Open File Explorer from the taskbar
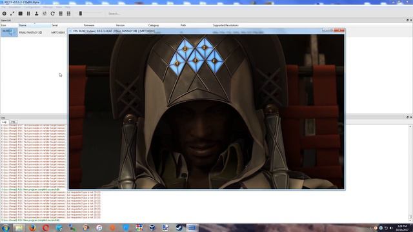This screenshot has width=413, height=232. (x=19, y=227)
